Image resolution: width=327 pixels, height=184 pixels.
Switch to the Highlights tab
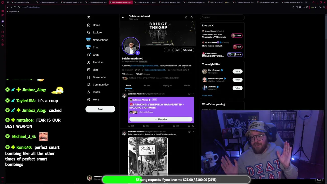167,85
